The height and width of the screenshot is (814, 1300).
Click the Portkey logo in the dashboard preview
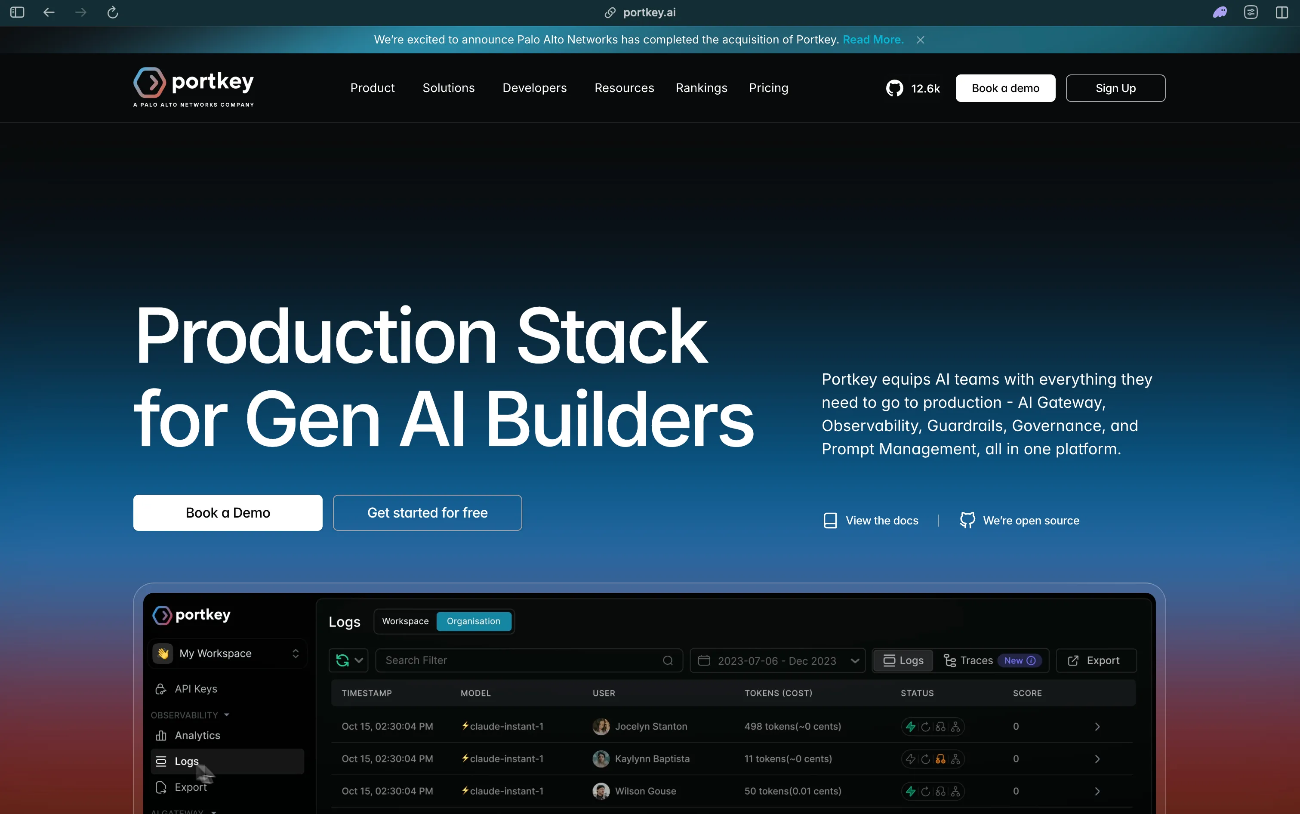click(191, 615)
